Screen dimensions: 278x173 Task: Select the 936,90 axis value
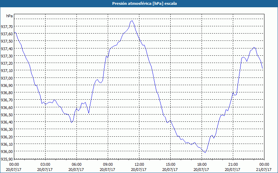(x=7, y=85)
